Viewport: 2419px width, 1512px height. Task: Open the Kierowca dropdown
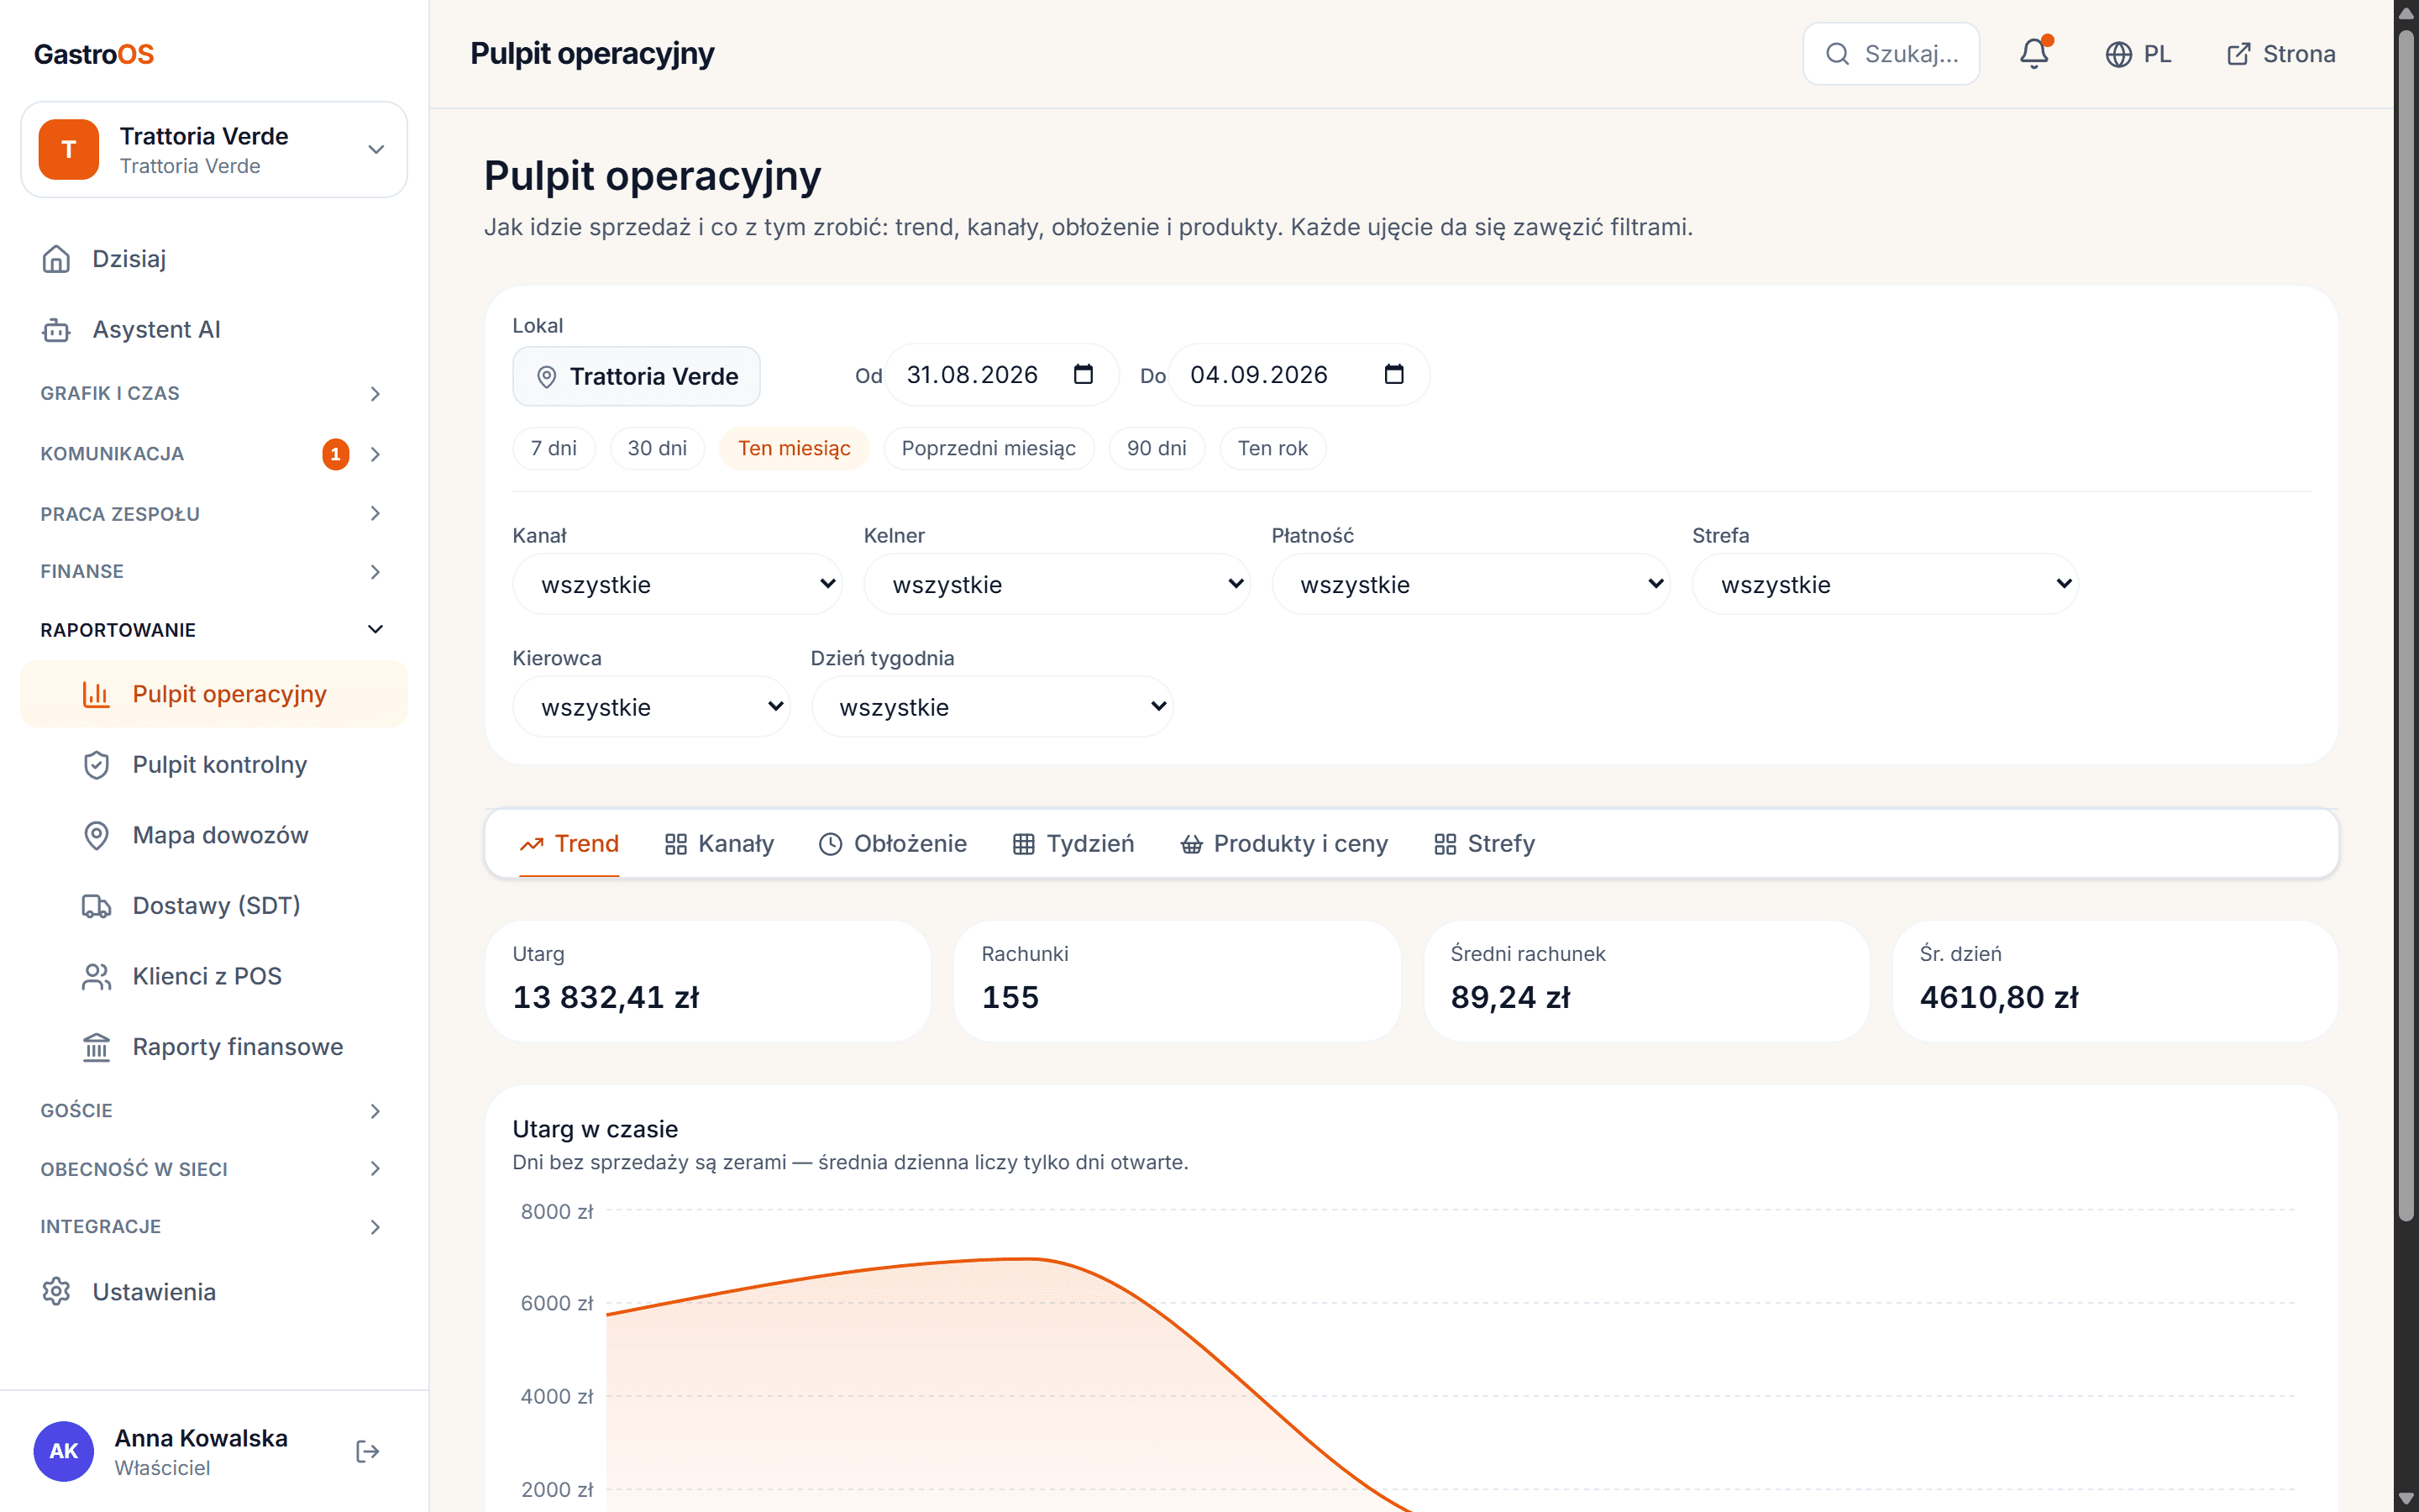[651, 707]
